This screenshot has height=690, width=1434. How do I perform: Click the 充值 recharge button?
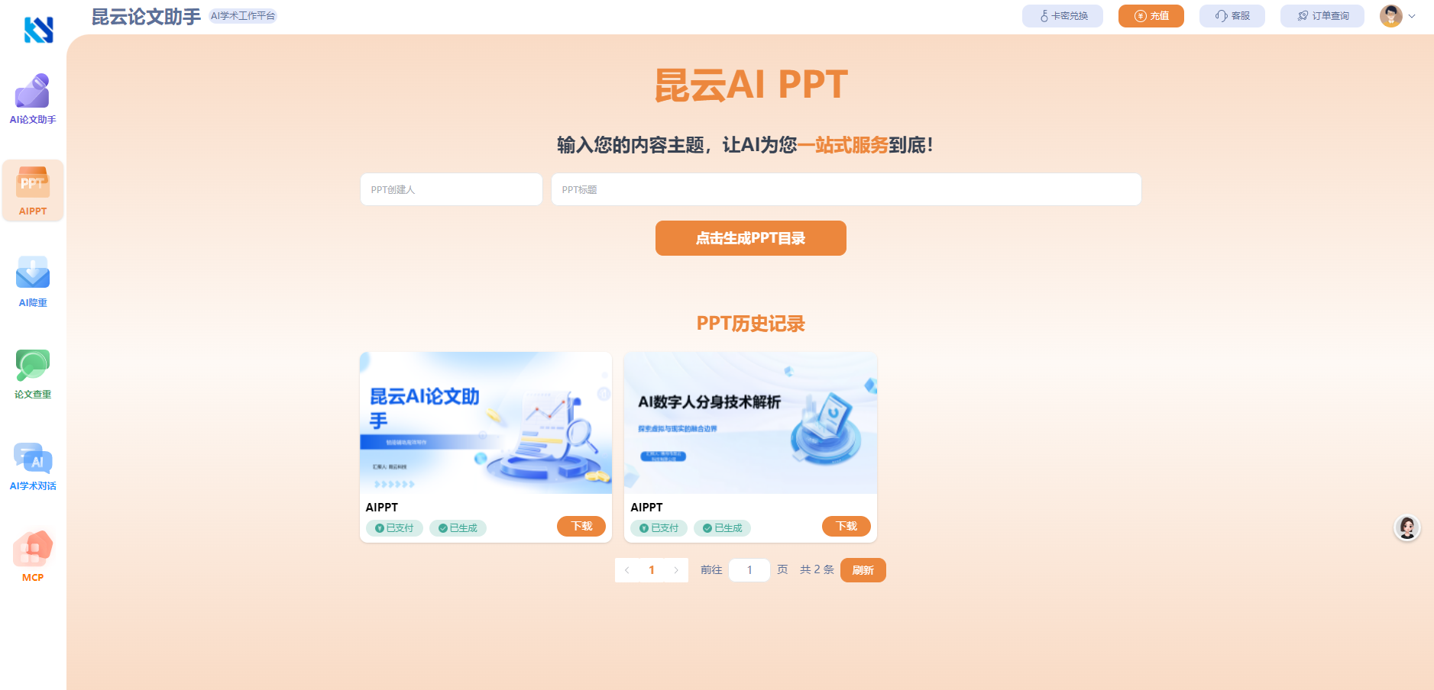coord(1151,16)
